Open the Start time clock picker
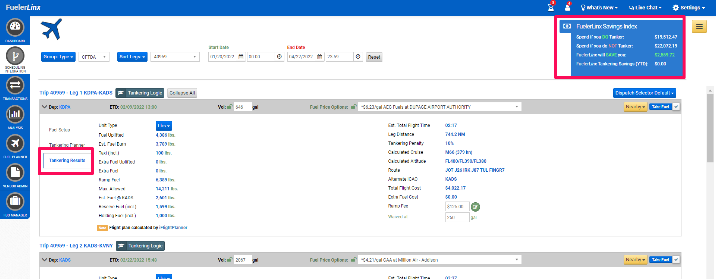Viewport: 716px width, 279px height. (x=279, y=57)
